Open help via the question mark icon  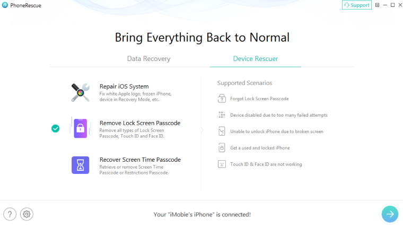coord(10,214)
